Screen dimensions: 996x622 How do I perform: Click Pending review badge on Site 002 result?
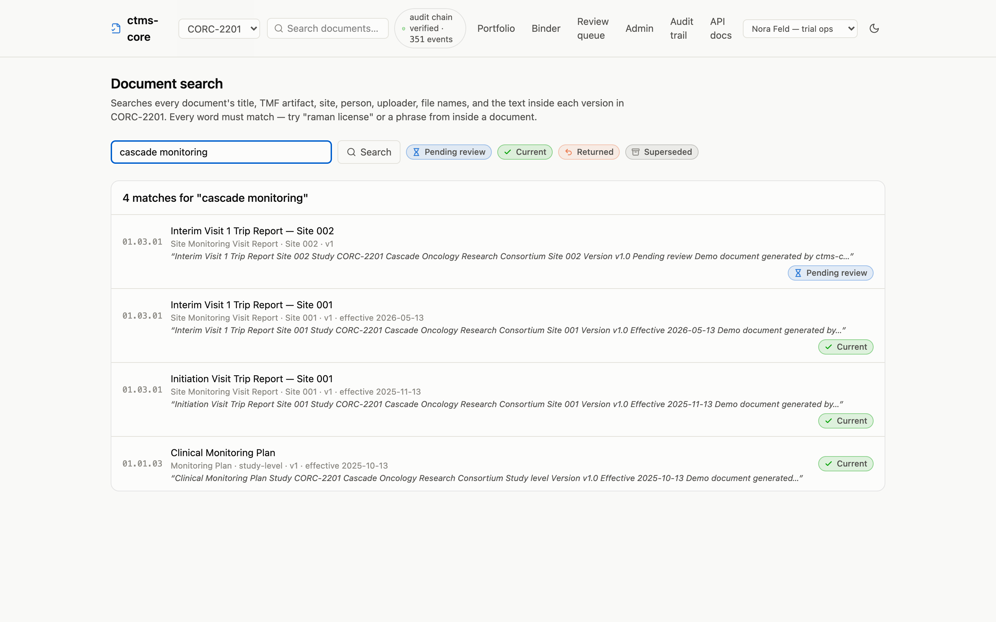(830, 273)
